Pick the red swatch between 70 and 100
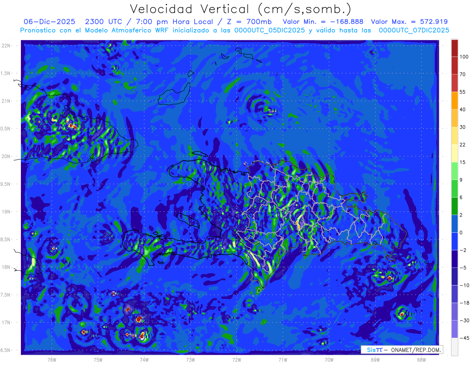The height and width of the screenshot is (365, 473). [x=455, y=65]
